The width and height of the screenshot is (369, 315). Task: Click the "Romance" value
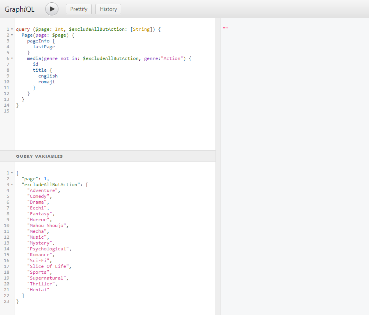(x=39, y=255)
